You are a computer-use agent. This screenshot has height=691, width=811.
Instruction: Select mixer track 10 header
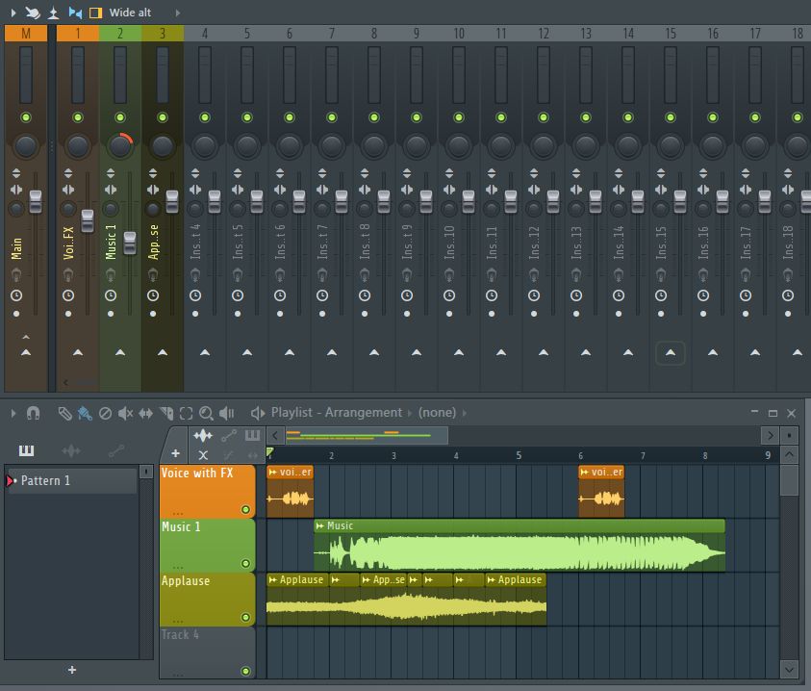click(x=459, y=34)
